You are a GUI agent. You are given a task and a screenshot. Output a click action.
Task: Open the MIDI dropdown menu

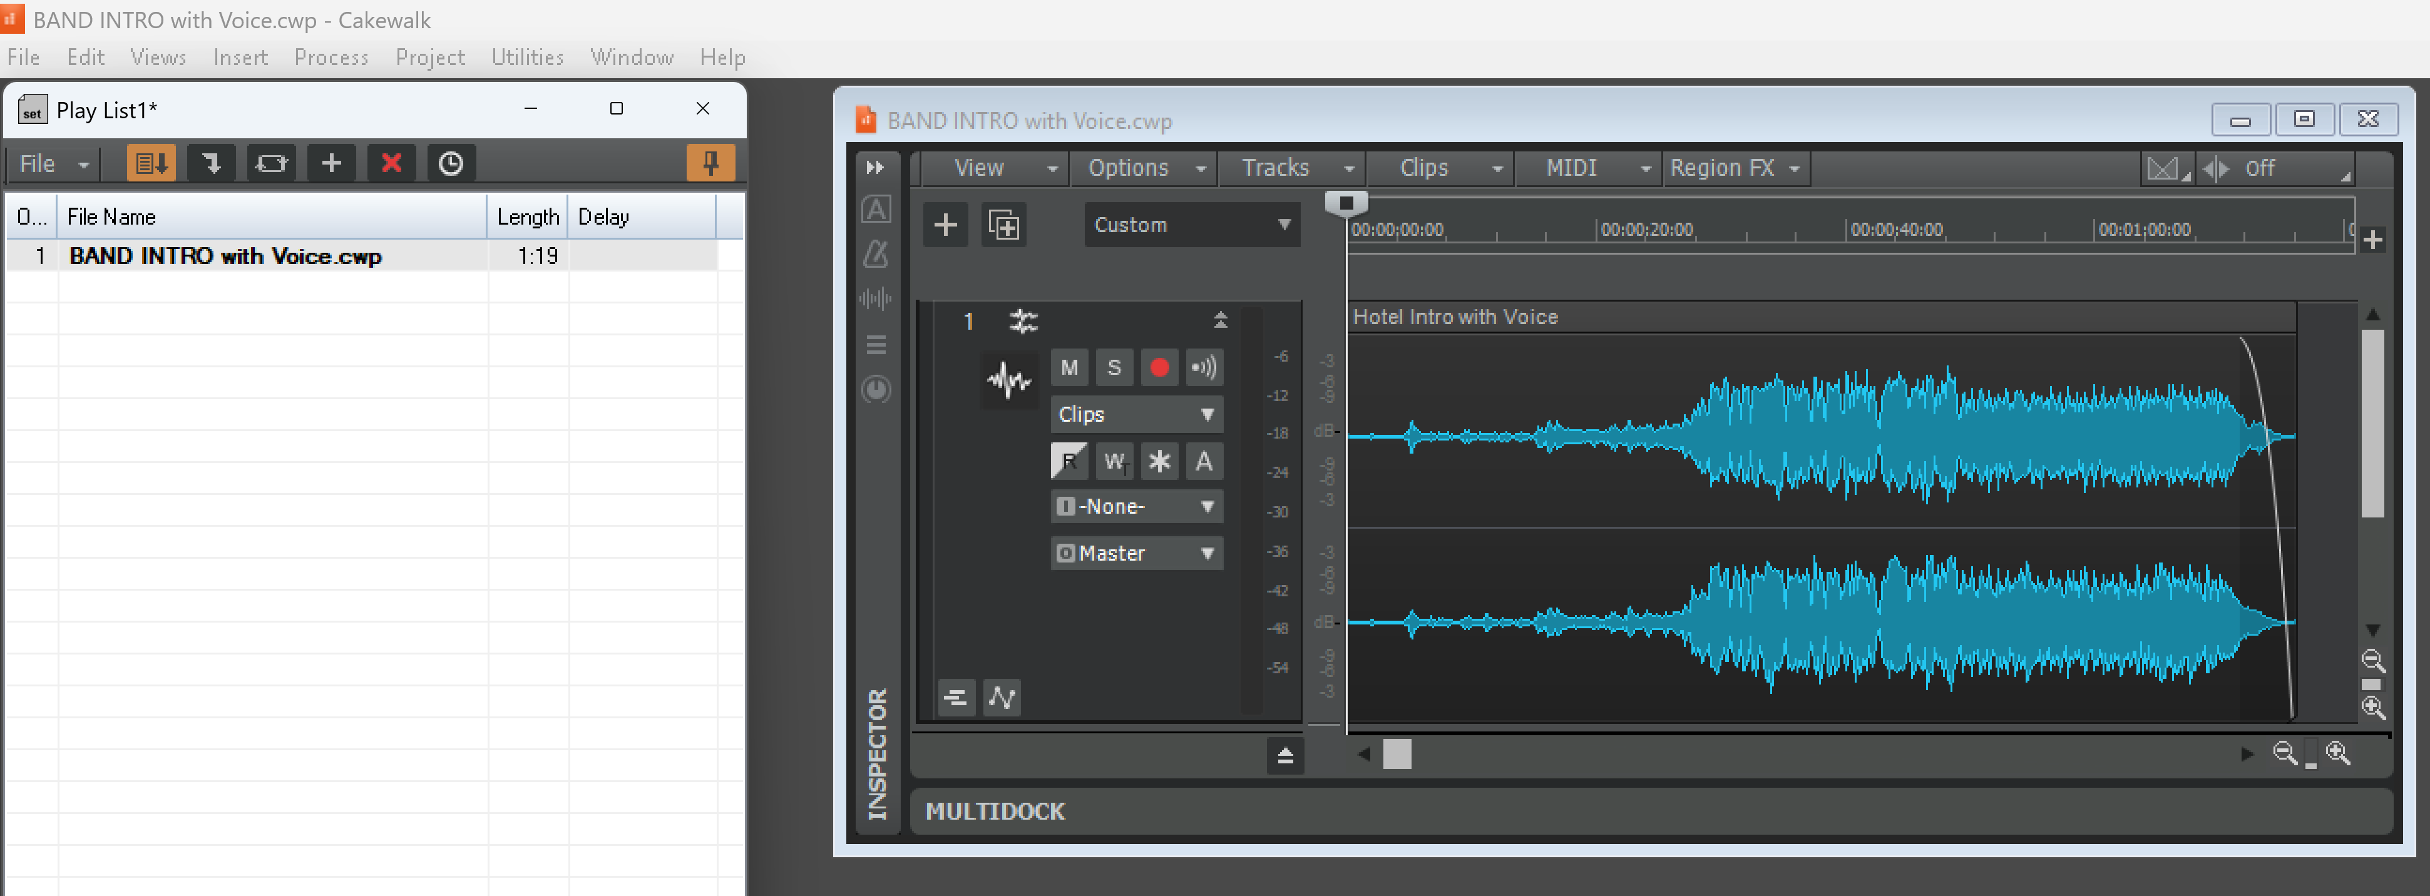click(1589, 169)
